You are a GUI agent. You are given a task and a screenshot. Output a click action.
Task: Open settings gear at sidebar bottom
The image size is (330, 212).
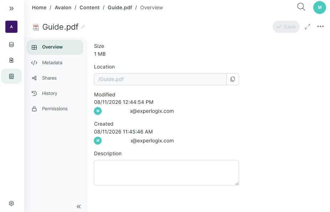click(x=11, y=203)
